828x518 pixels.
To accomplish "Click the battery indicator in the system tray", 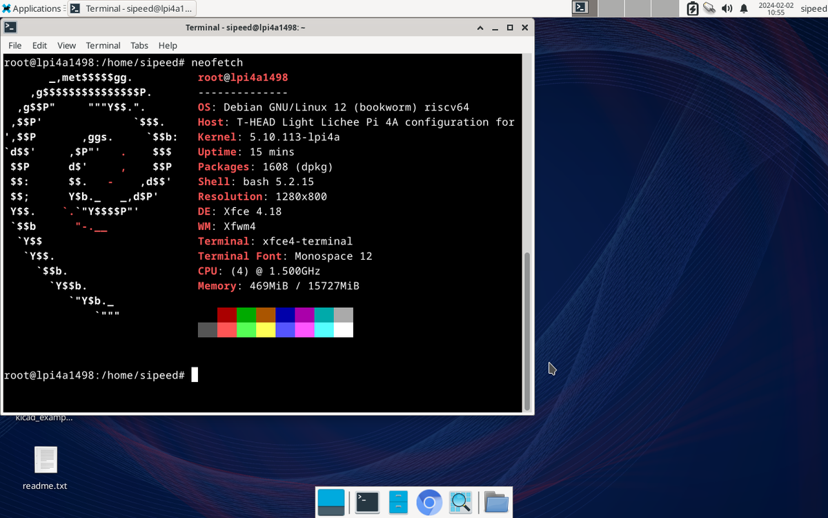I will click(x=691, y=8).
